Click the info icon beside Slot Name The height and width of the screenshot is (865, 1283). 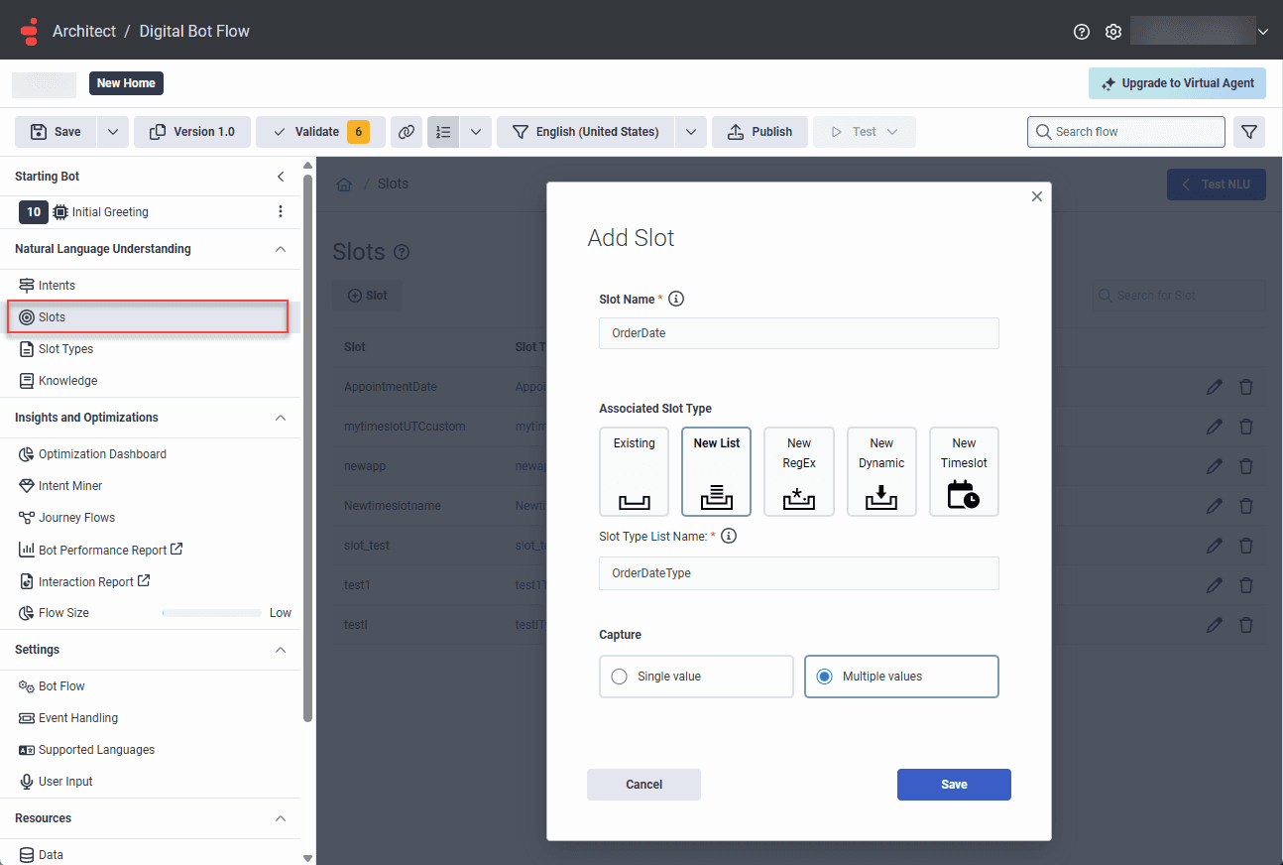pos(677,299)
